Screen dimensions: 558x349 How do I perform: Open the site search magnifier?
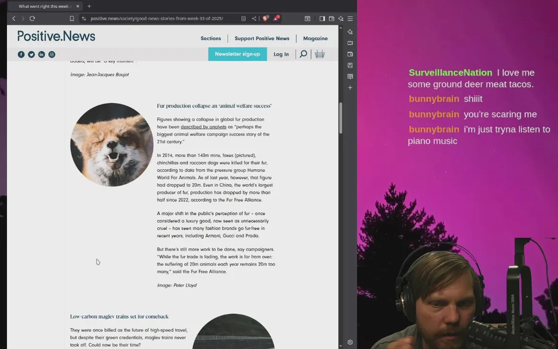[303, 54]
